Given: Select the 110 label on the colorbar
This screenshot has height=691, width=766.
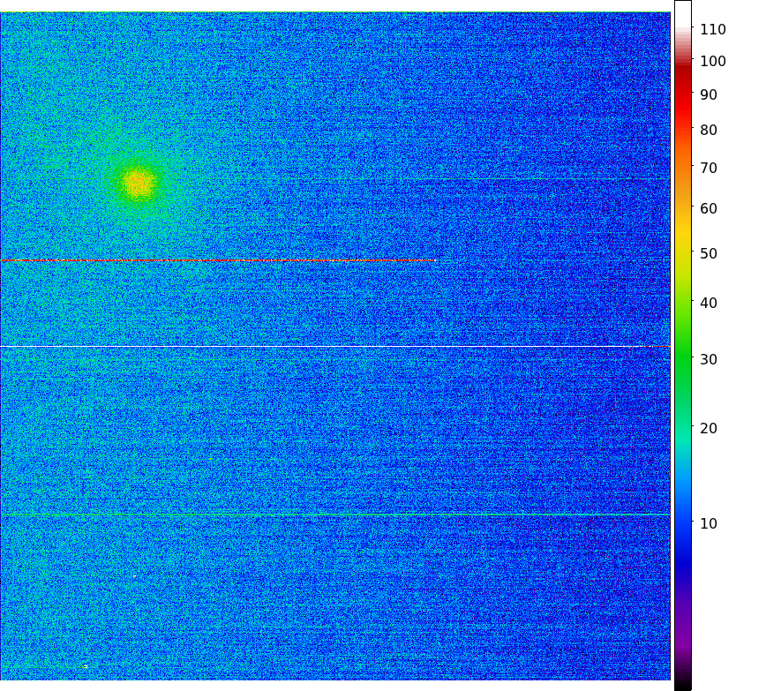Looking at the screenshot, I should point(712,29).
